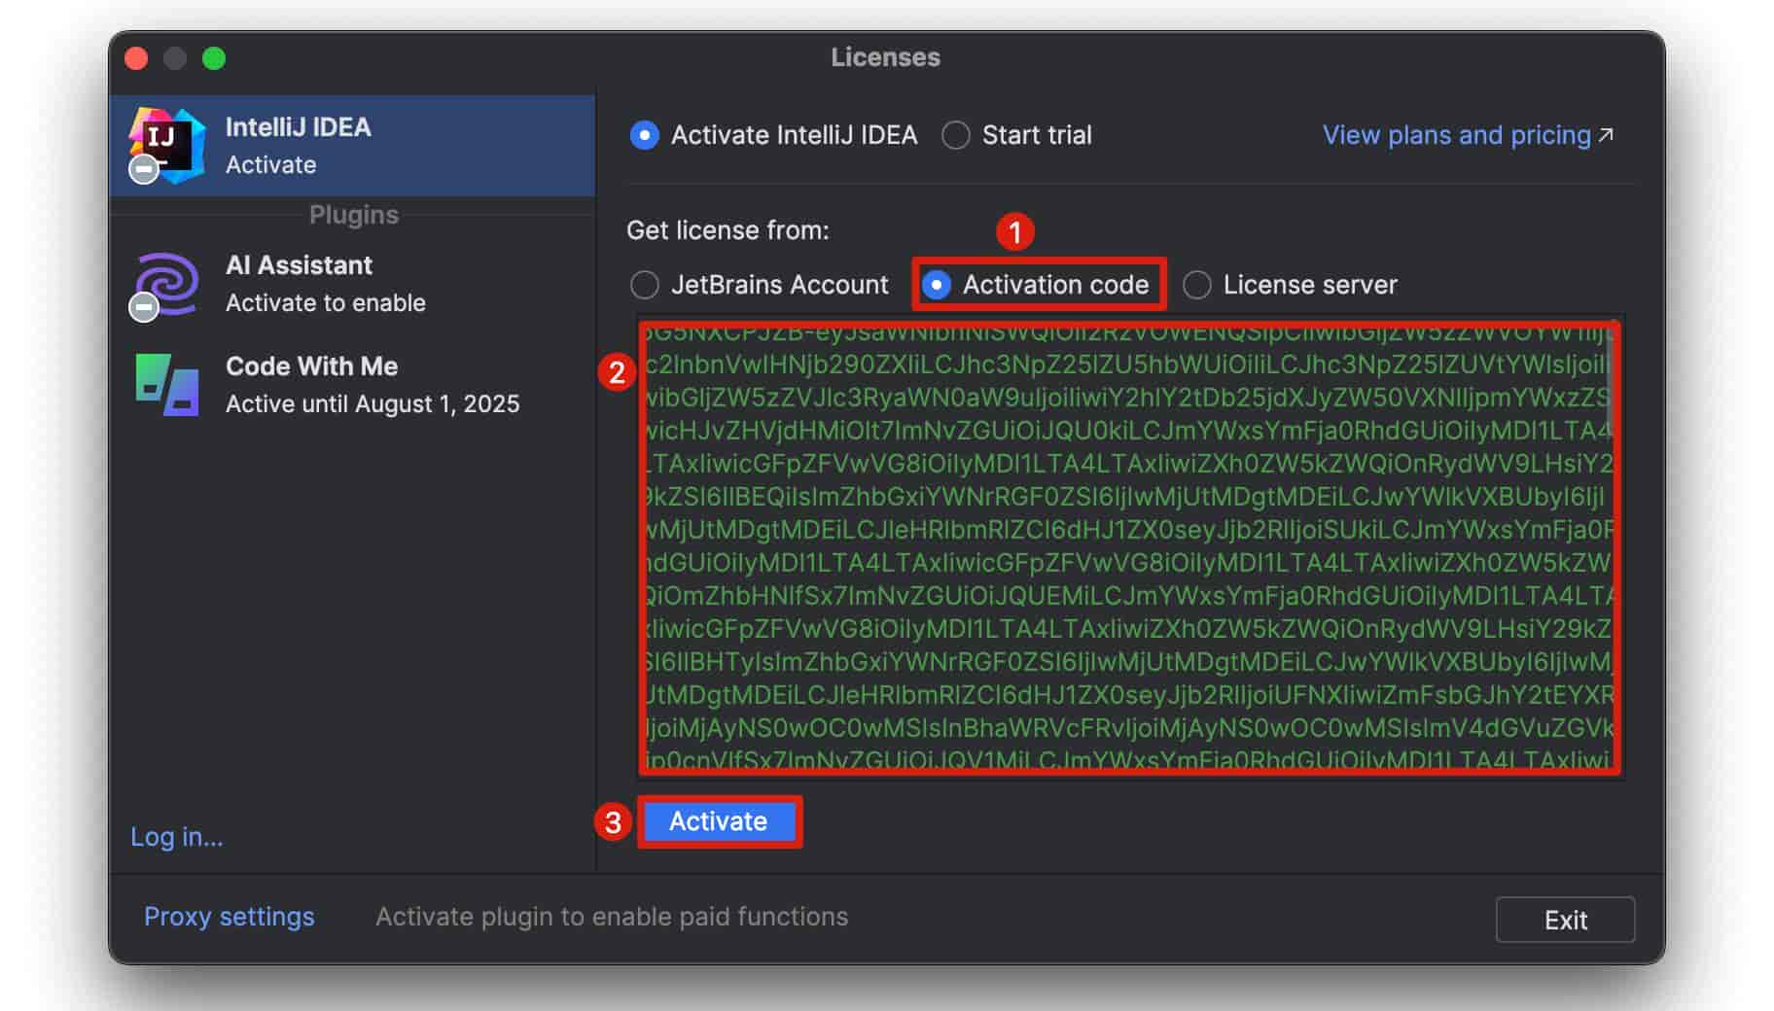Click the AI Assistant spiral icon

[167, 283]
